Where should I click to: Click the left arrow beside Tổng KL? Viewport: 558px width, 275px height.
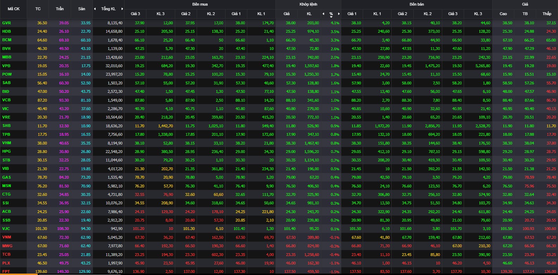(x=95, y=9)
